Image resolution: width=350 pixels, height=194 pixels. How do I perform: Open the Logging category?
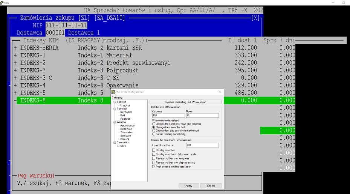coord(125,105)
